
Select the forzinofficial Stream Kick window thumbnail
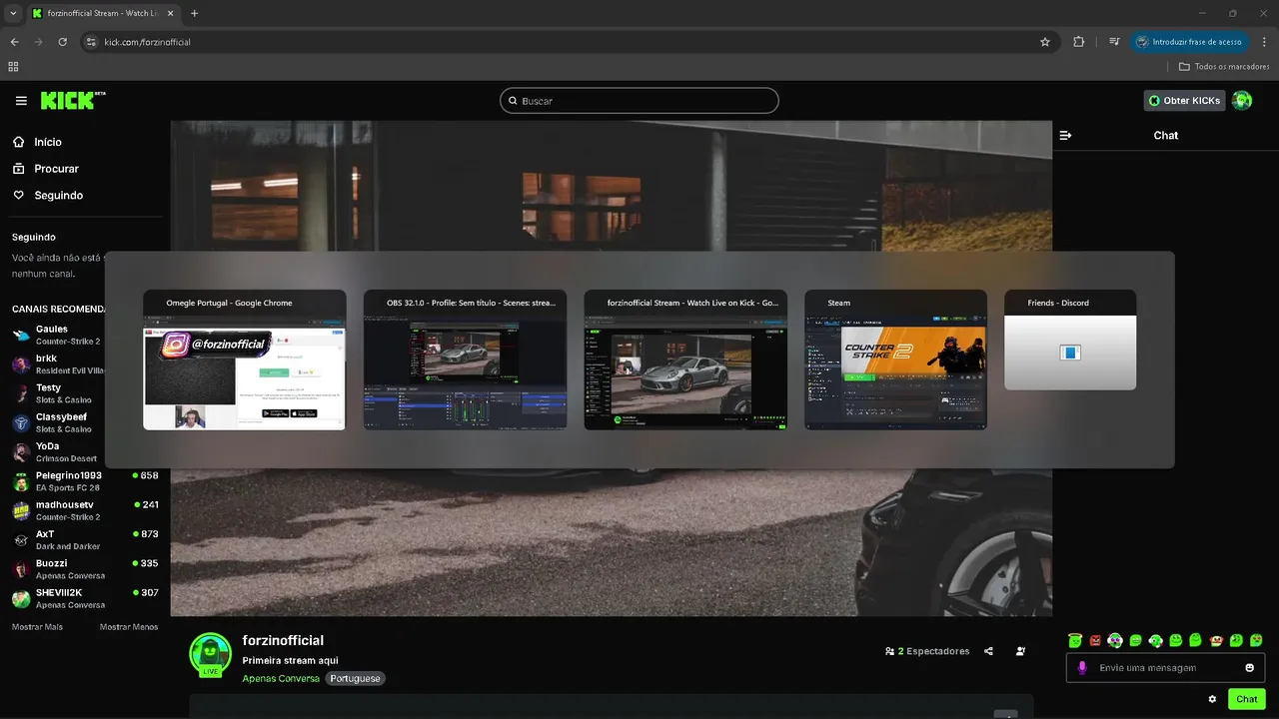(685, 359)
